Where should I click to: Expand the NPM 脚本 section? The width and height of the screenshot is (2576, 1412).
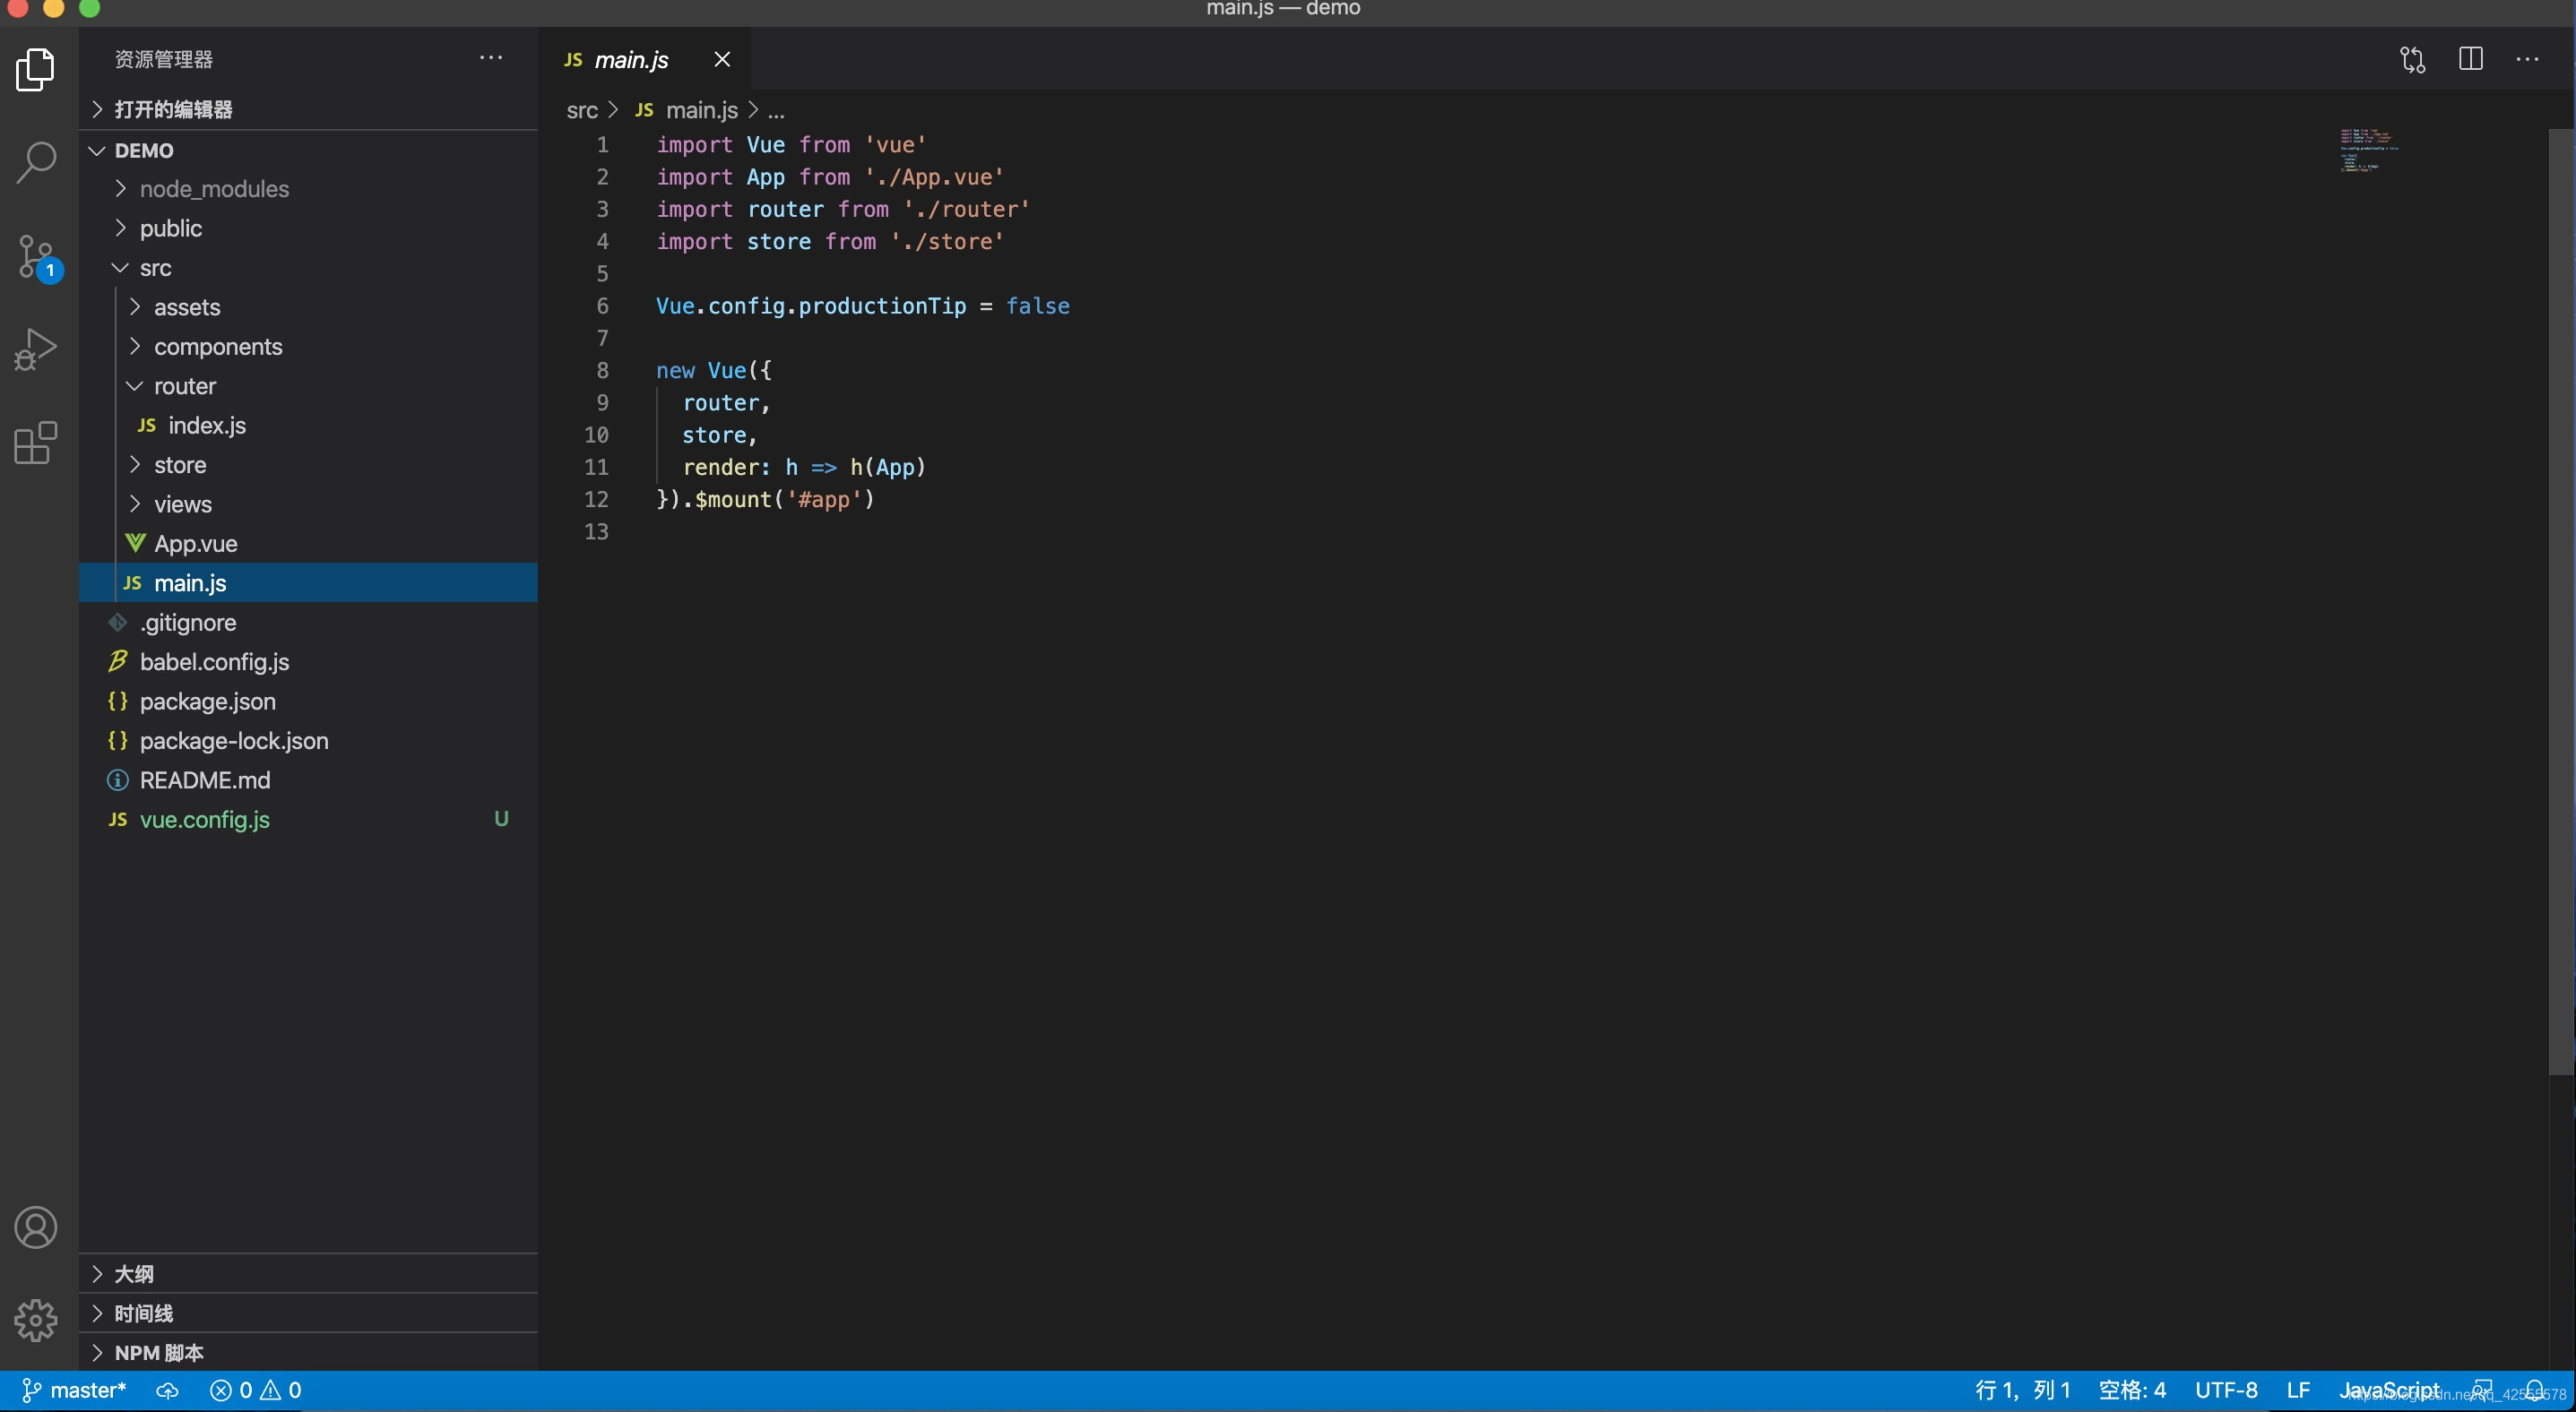tap(308, 1352)
